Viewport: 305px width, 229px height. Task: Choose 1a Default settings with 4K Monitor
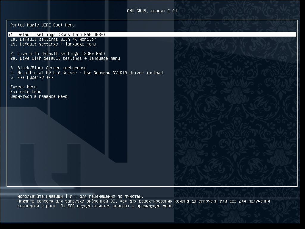53,39
